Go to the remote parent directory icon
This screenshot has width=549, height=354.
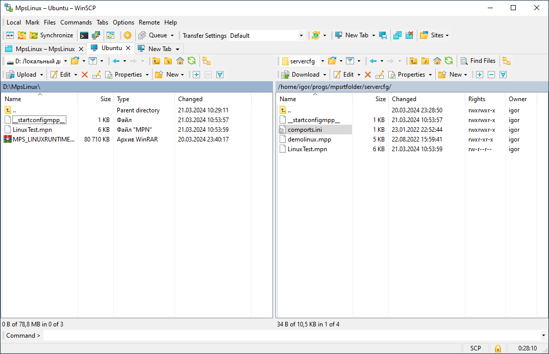pos(413,61)
